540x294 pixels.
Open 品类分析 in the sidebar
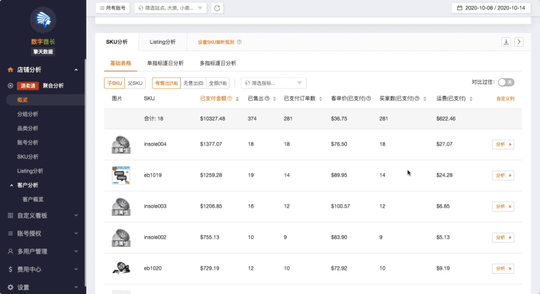click(28, 128)
